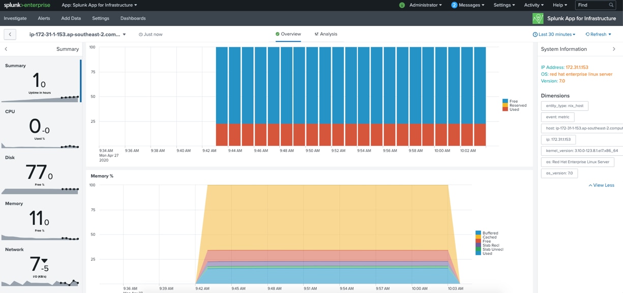
Task: Open the Refresh dropdown
Action: pyautogui.click(x=598, y=35)
